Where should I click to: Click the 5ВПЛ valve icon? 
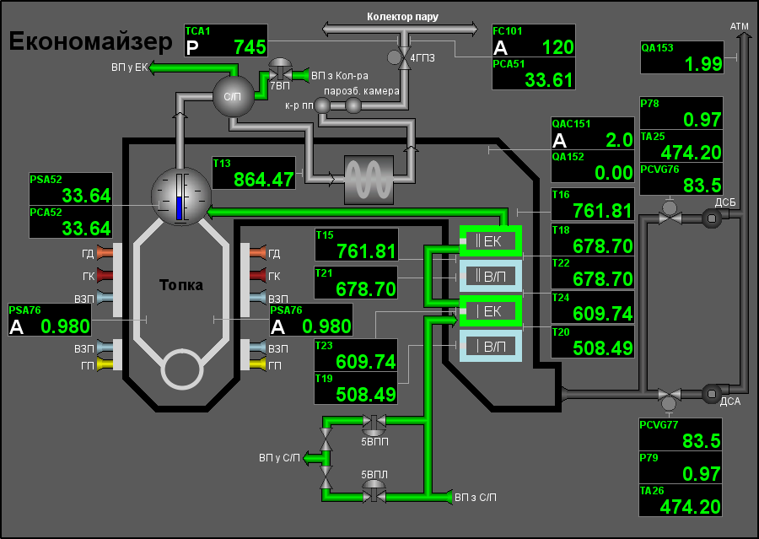tap(374, 491)
